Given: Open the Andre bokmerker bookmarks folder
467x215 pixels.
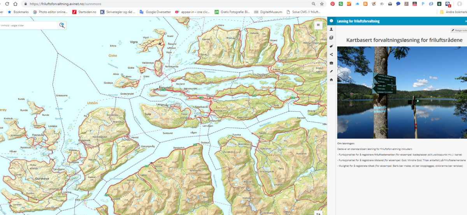Looking at the screenshot, I should coord(453,12).
